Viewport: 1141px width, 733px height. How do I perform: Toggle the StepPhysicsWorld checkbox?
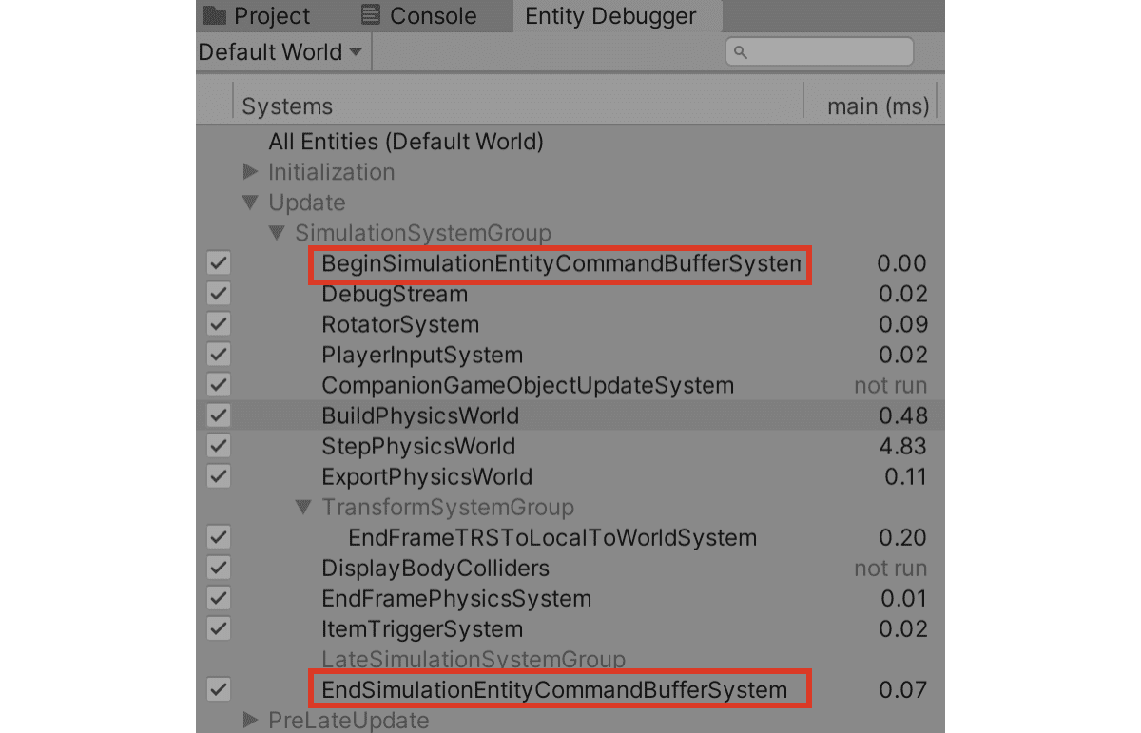(x=219, y=446)
